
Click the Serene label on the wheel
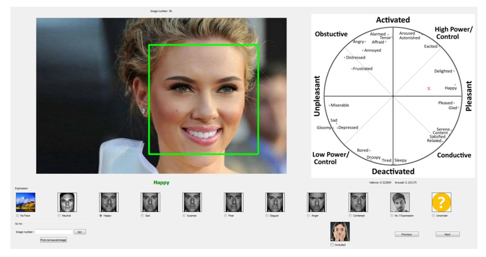click(443, 129)
